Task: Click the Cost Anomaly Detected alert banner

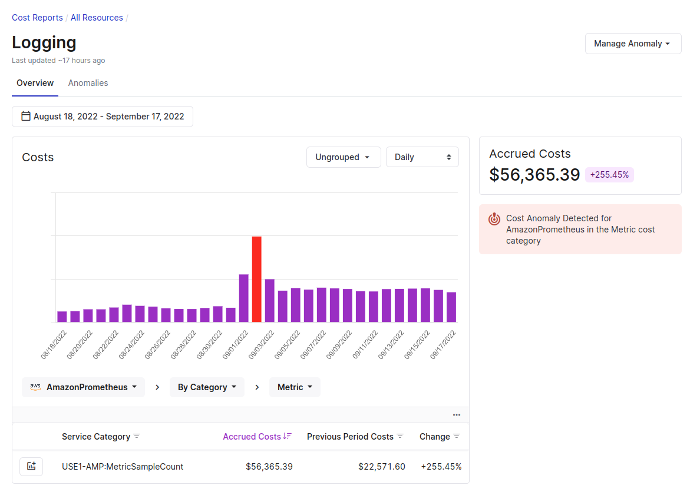Action: coord(580,229)
